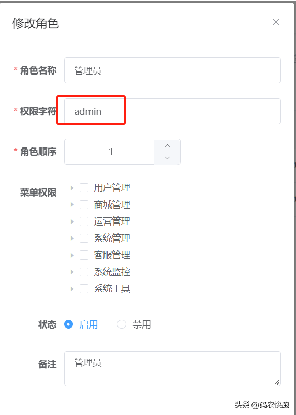Tick the 系统监控 checkbox
The image size is (296, 415).
pyautogui.click(x=84, y=272)
